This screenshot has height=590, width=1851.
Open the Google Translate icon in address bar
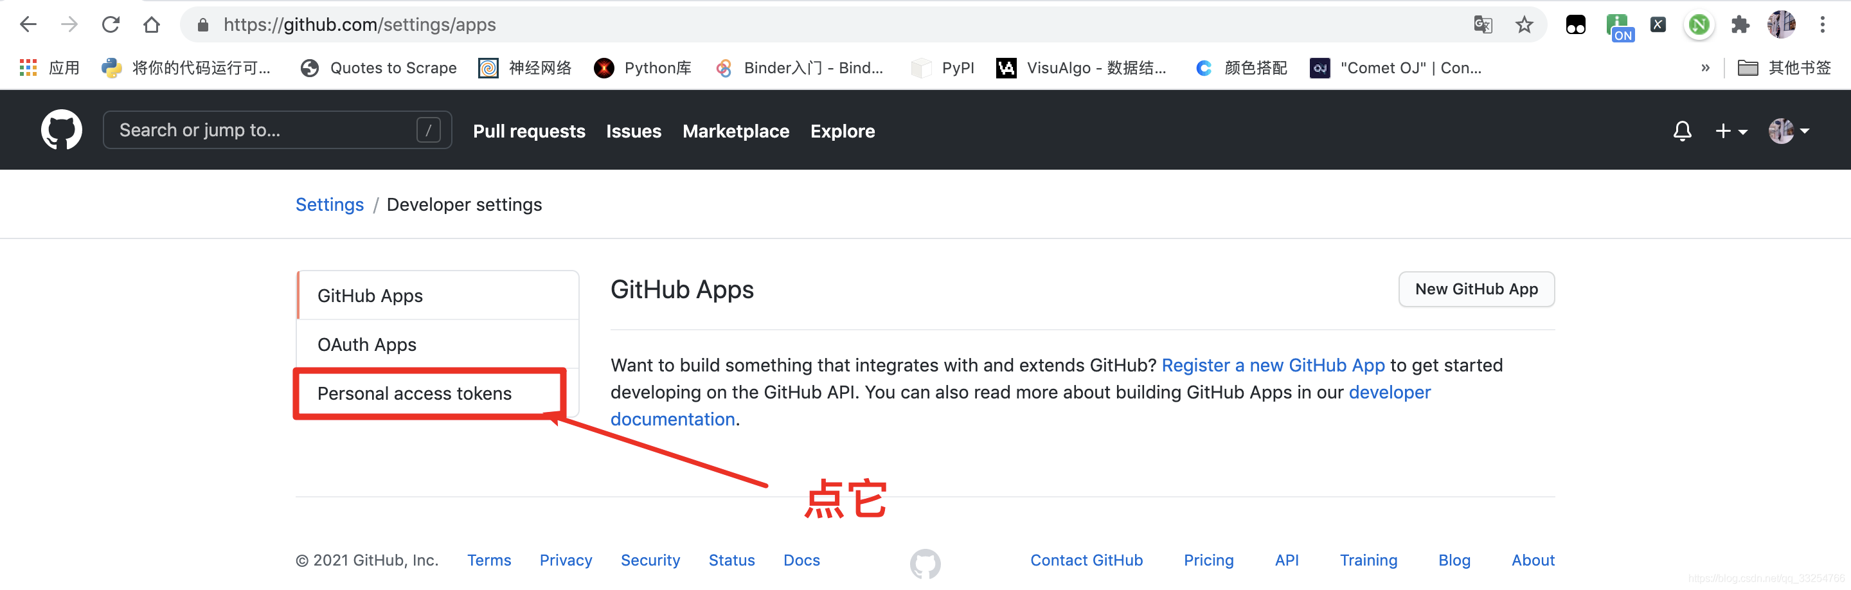pyautogui.click(x=1482, y=25)
